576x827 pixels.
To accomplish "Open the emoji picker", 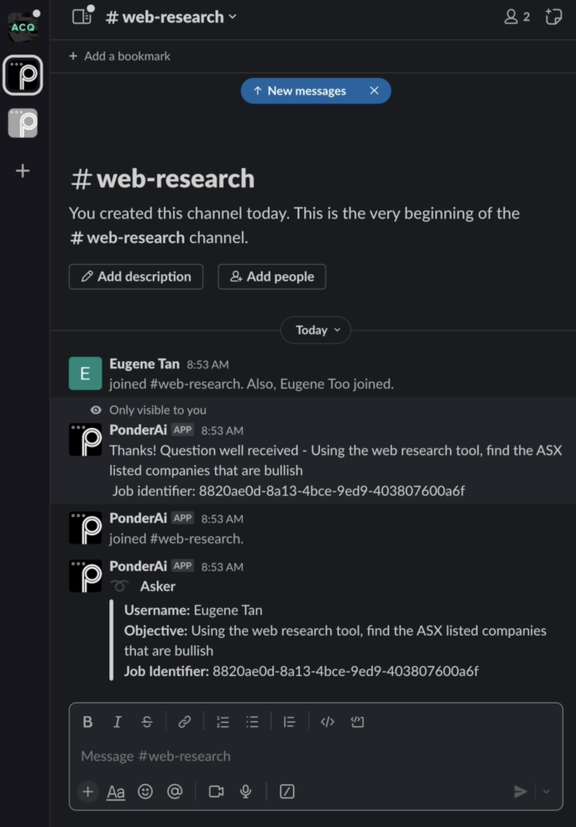I will point(145,792).
